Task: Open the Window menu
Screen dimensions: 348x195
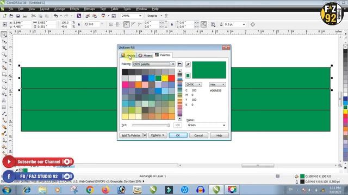Action: [x=141, y=9]
